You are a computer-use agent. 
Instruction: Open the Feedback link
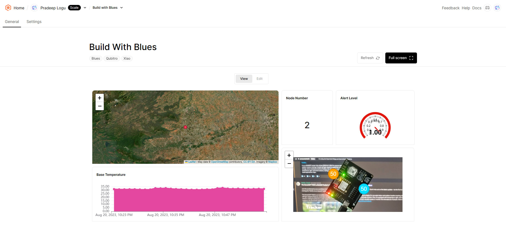(451, 8)
